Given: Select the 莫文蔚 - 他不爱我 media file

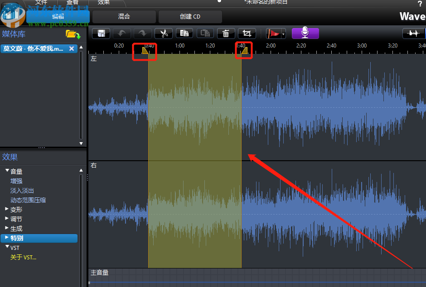Looking at the screenshot, I should point(33,48).
